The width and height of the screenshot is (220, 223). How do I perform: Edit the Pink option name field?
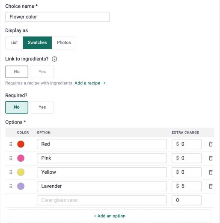[x=102, y=158]
